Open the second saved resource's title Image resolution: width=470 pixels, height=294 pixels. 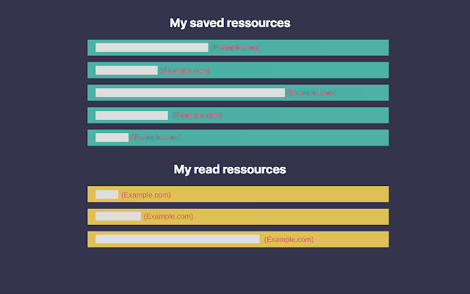pos(126,71)
